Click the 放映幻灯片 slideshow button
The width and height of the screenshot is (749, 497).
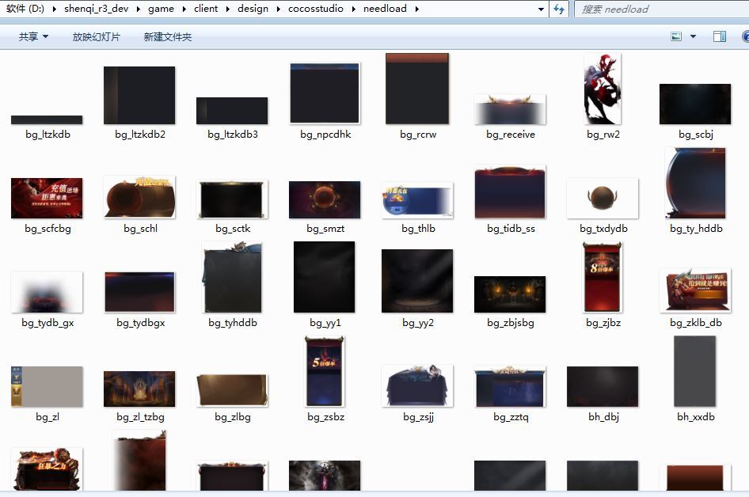[97, 36]
